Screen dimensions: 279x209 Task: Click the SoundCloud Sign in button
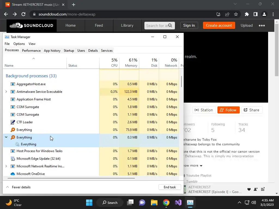coord(189,25)
